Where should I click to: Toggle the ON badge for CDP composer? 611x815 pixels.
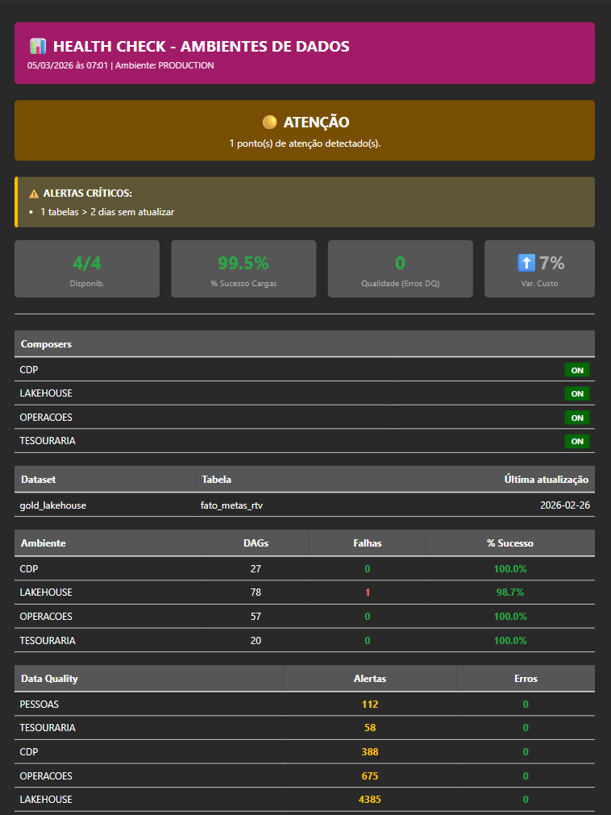coord(577,370)
